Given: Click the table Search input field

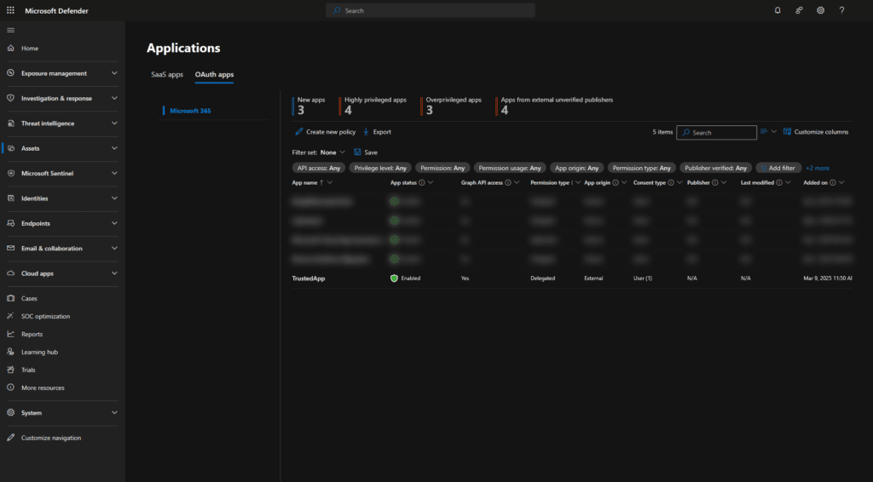Looking at the screenshot, I should click(716, 132).
